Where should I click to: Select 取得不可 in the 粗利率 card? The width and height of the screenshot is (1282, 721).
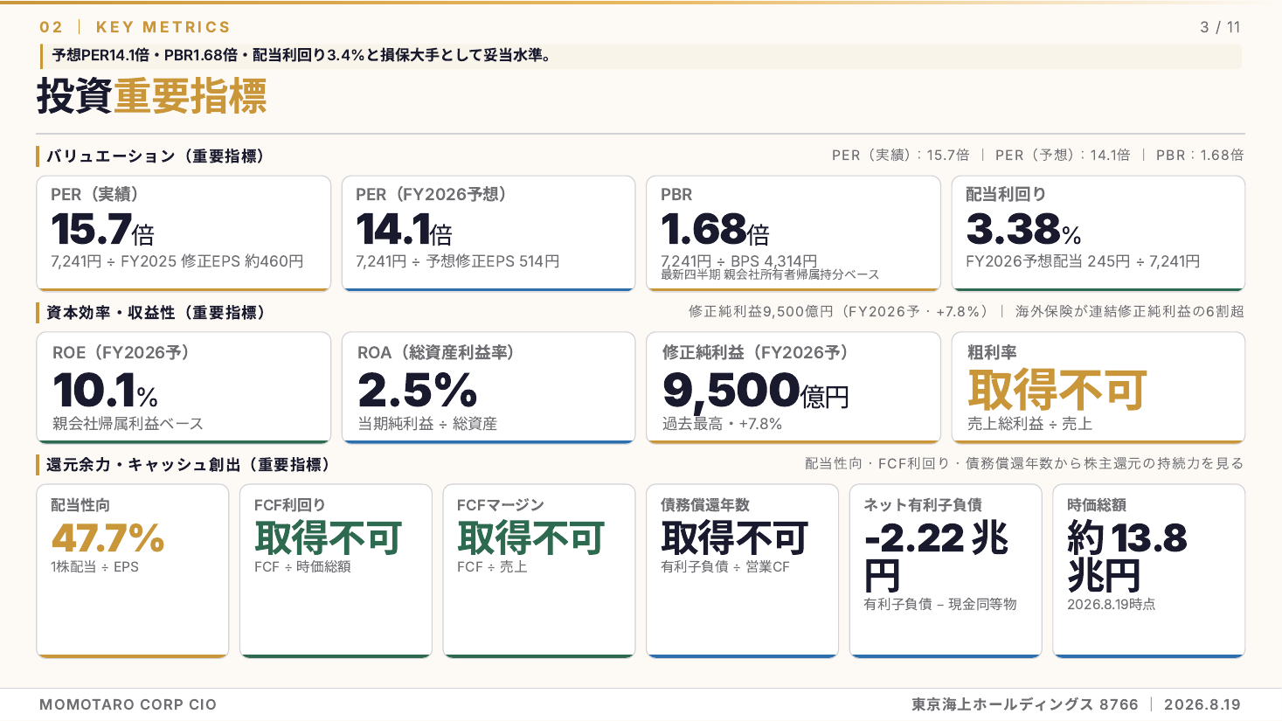1057,390
